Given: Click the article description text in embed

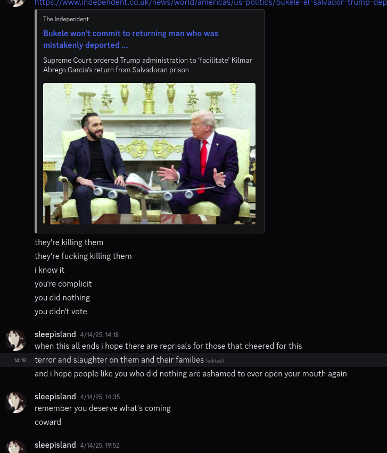Looking at the screenshot, I should click(x=147, y=65).
